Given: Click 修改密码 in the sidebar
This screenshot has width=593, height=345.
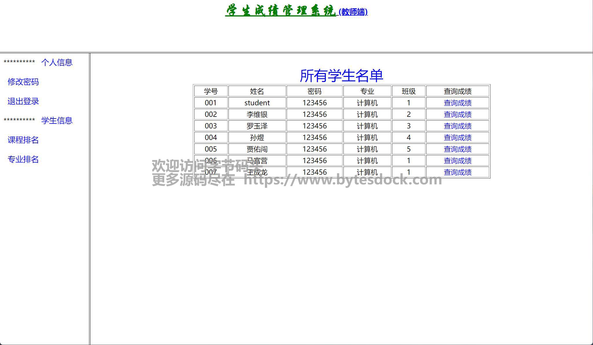Looking at the screenshot, I should pos(23,82).
